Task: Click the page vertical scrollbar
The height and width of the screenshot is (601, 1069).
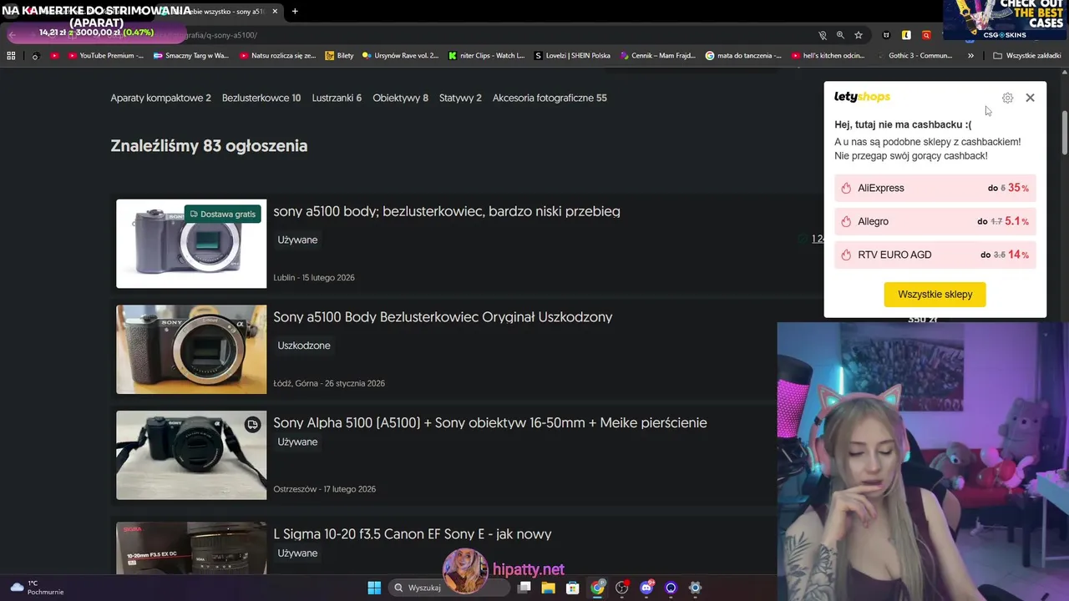Action: pos(1064,131)
